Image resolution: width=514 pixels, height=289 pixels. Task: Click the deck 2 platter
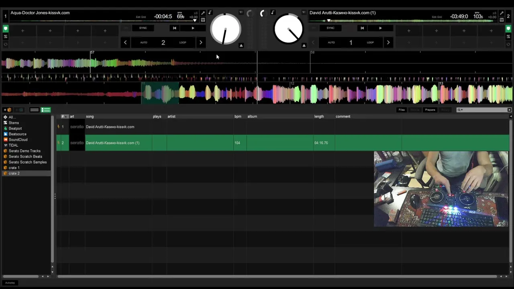click(288, 29)
